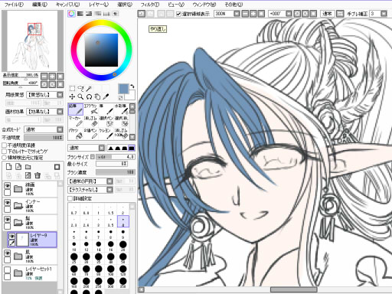The width and height of the screenshot is (392, 294).
Task: Select brush size 1.5 preset
Action: pyautogui.click(x=111, y=210)
